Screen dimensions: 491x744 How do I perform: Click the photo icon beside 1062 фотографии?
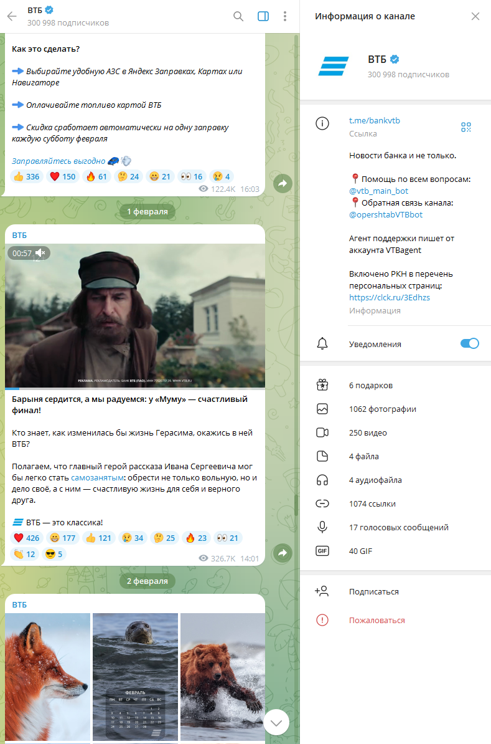pos(322,409)
